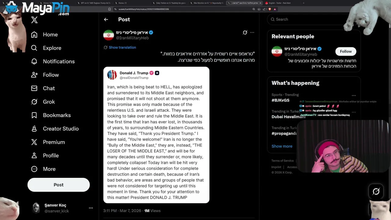Click the Relevant people heading
The image size is (391, 220).
(x=293, y=36)
